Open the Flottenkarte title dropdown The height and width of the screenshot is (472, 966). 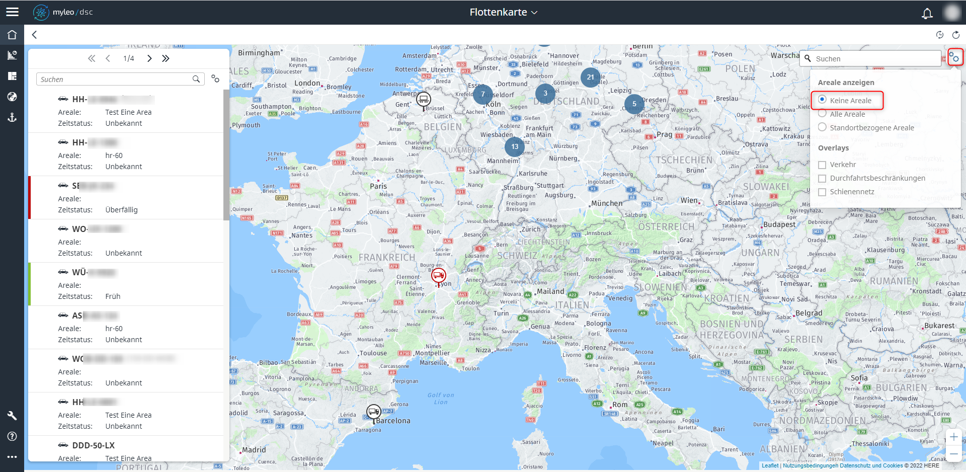click(504, 12)
